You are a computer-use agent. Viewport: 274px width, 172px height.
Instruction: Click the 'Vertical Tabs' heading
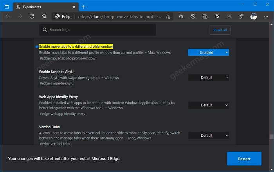tap(49, 127)
